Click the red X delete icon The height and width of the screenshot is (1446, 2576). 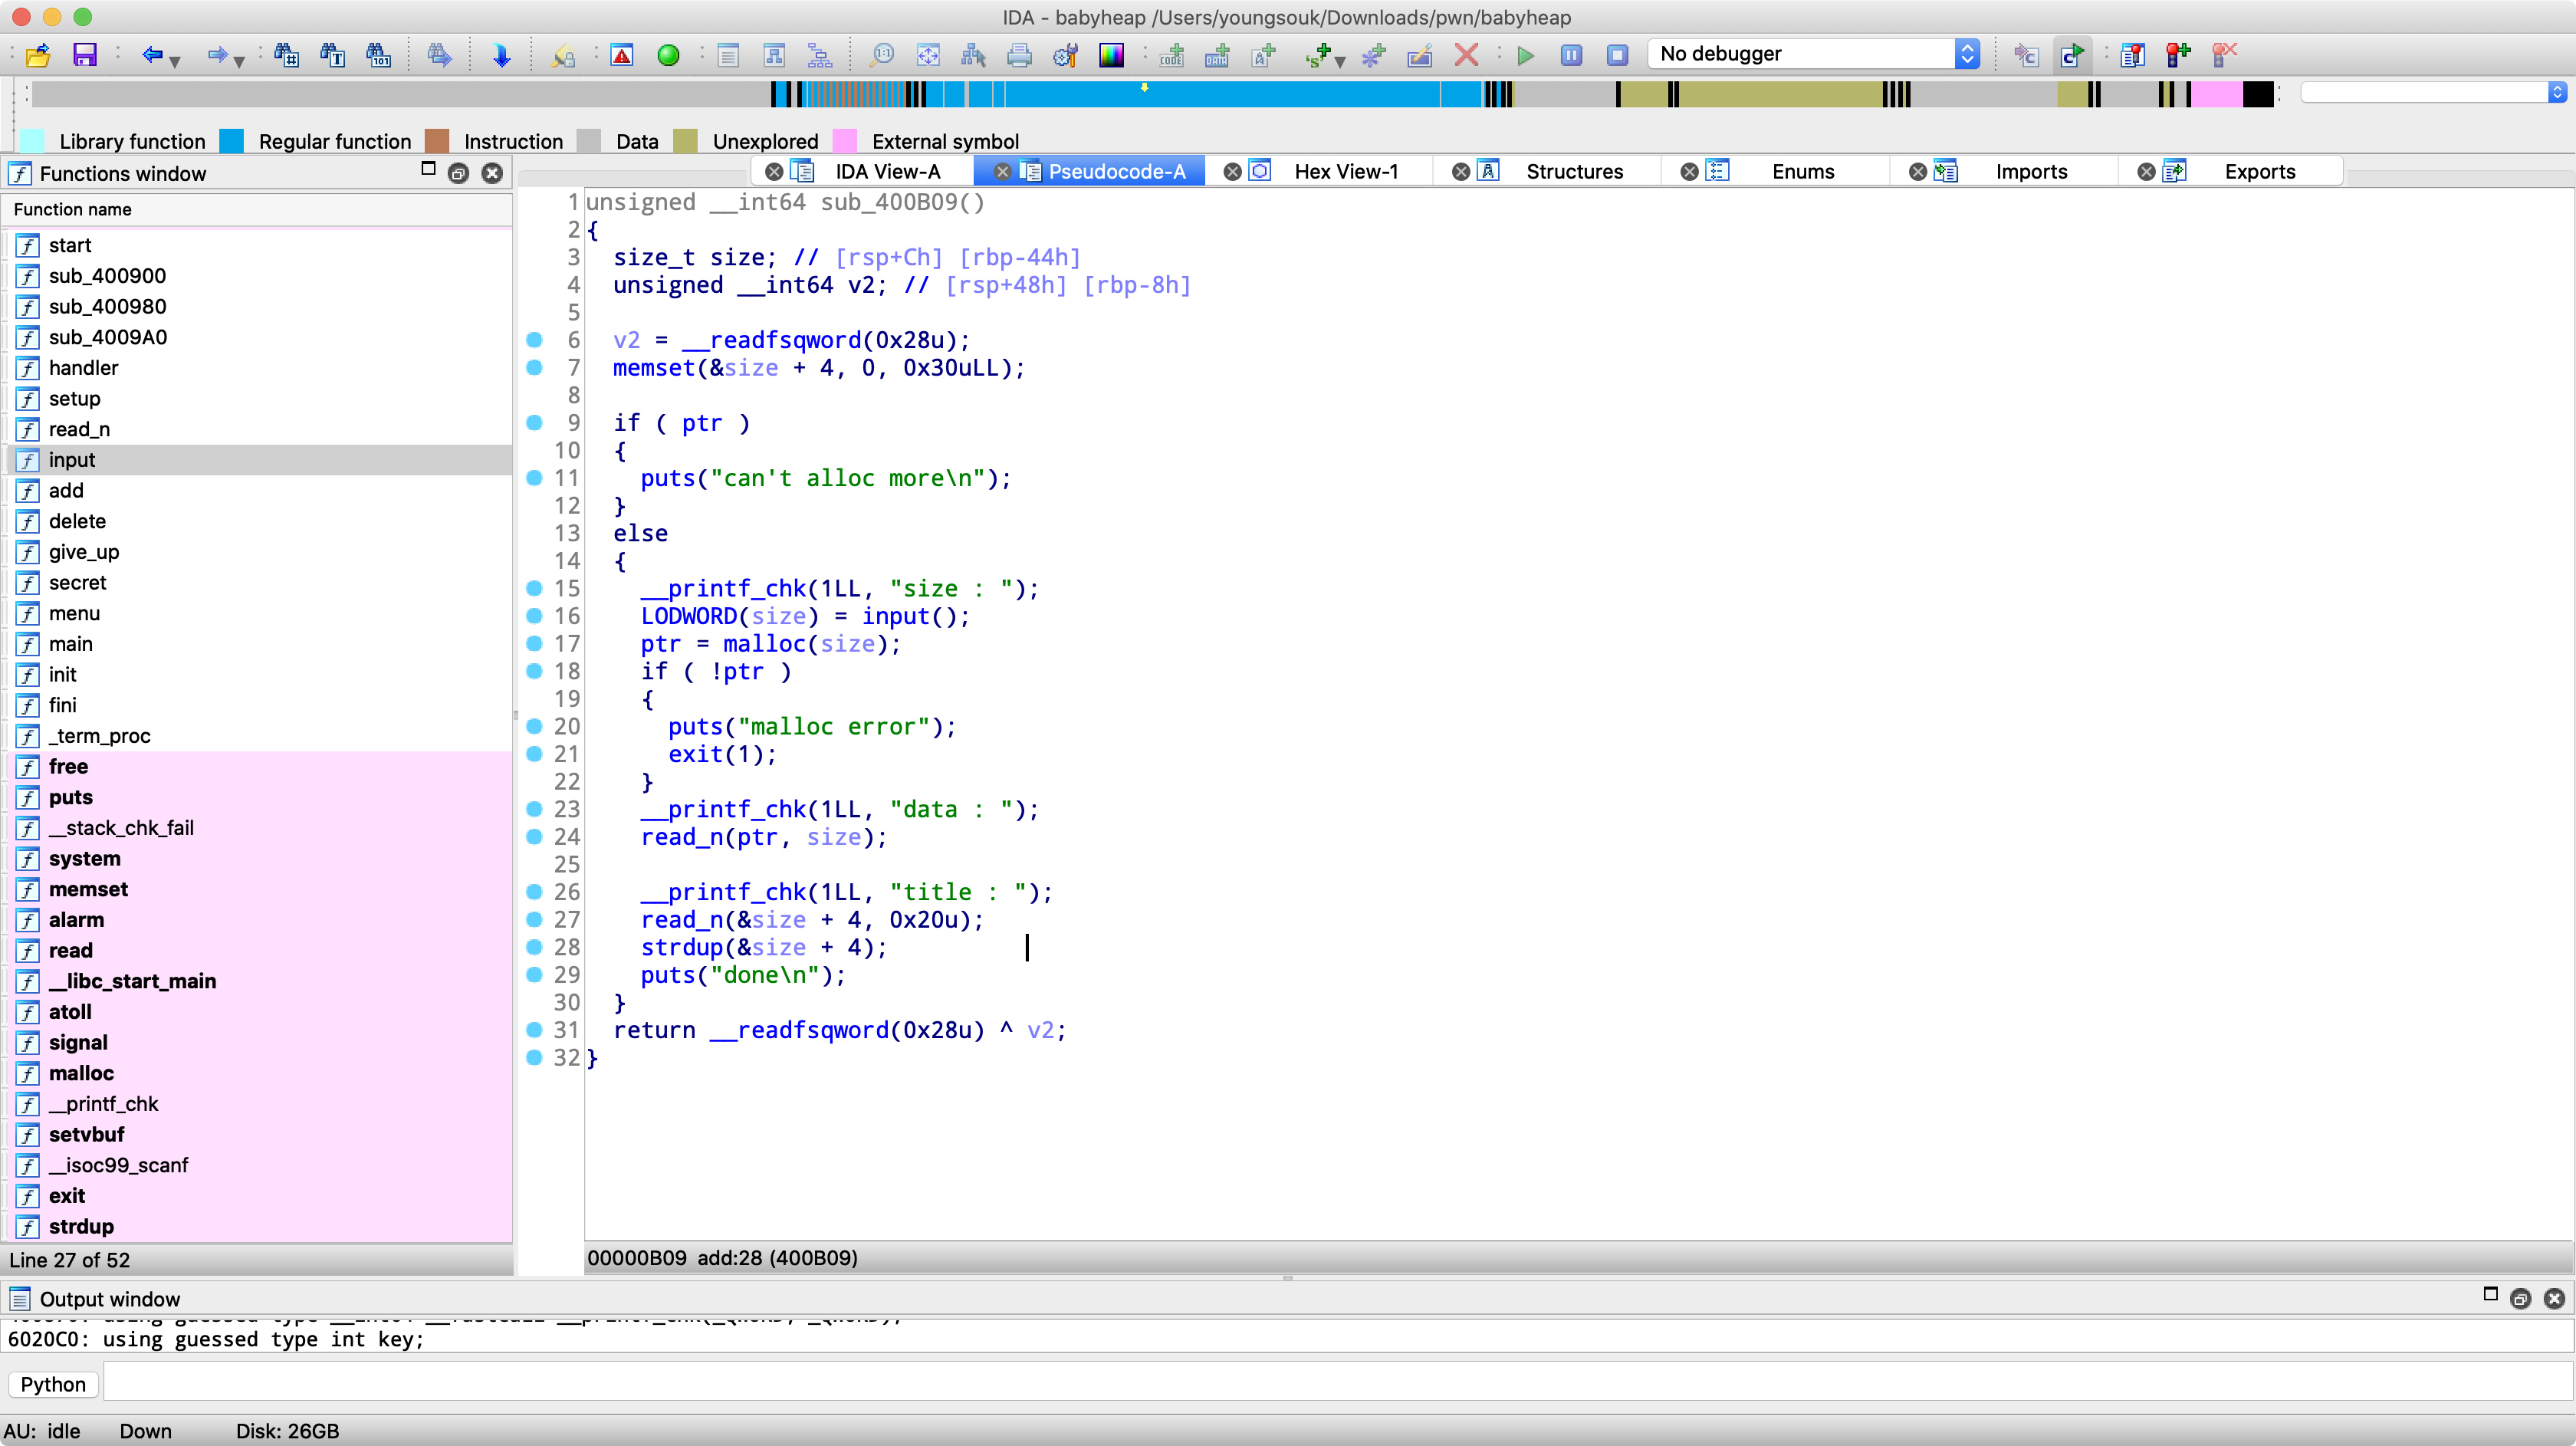click(1466, 55)
